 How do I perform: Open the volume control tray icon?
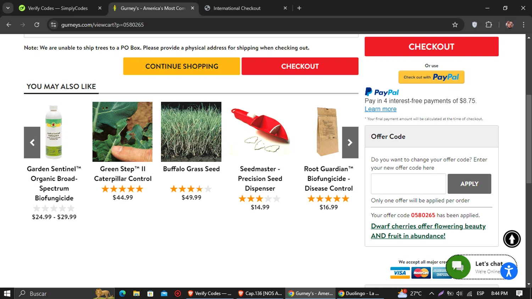click(x=460, y=293)
